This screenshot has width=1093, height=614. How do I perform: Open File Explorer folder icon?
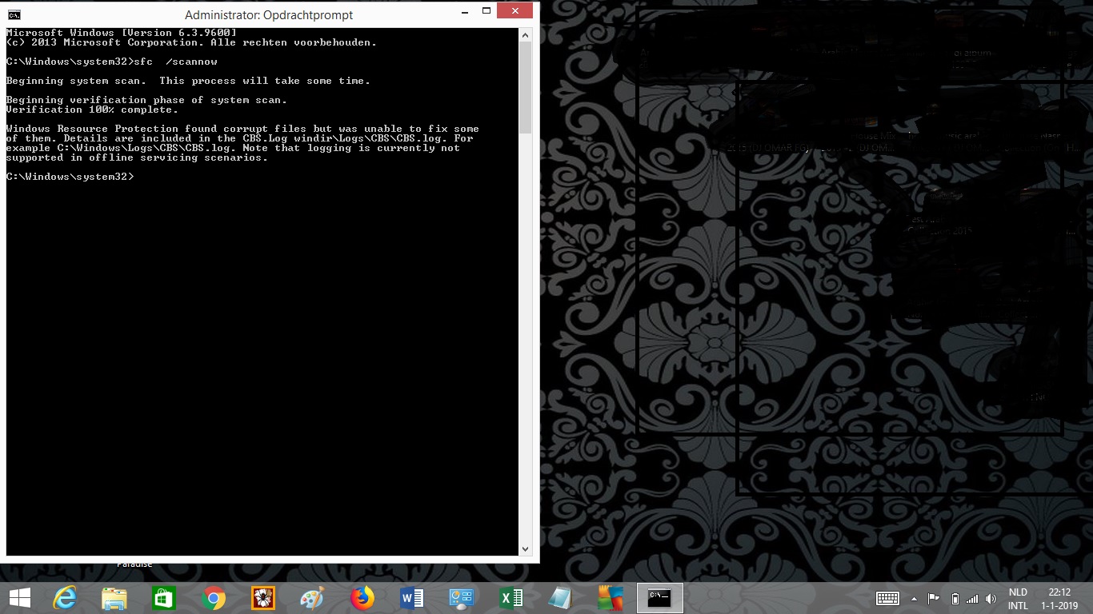pyautogui.click(x=114, y=598)
